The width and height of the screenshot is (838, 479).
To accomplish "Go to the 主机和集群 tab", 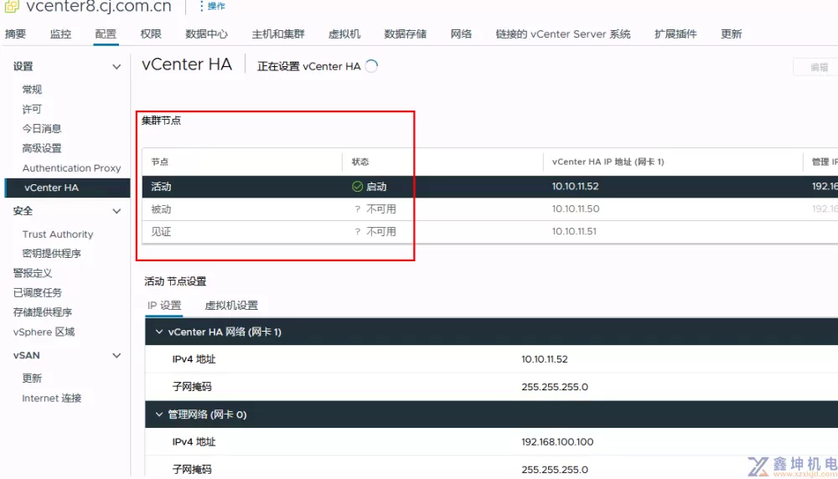I will [278, 34].
